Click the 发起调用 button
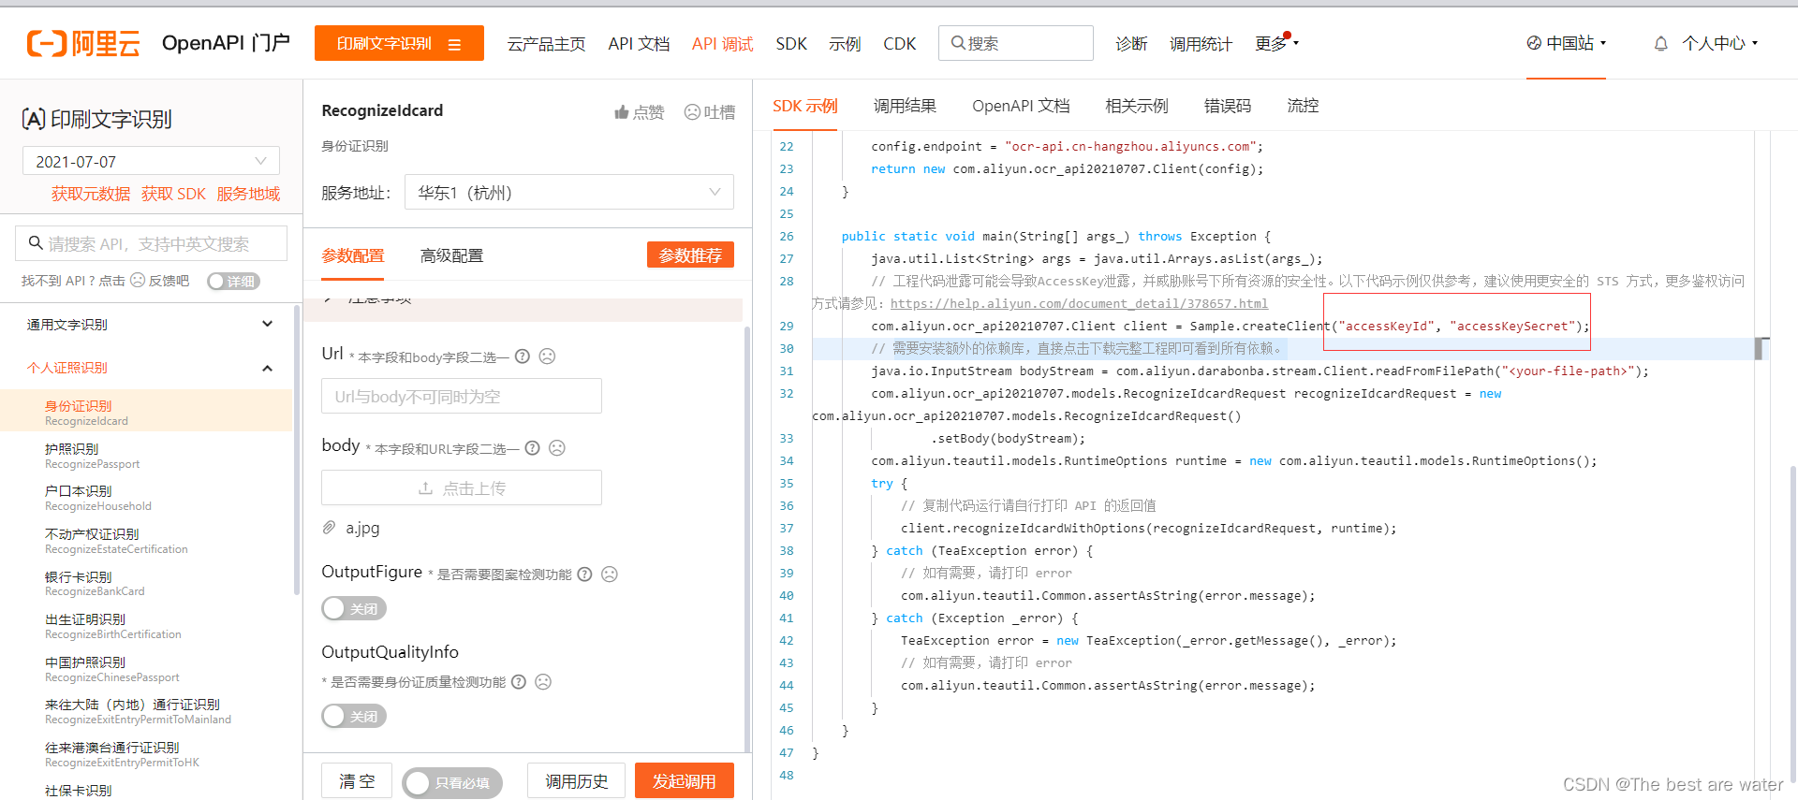 (x=685, y=781)
